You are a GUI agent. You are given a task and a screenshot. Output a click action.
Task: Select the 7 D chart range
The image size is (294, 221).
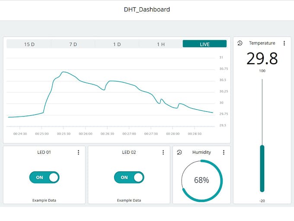click(x=73, y=44)
